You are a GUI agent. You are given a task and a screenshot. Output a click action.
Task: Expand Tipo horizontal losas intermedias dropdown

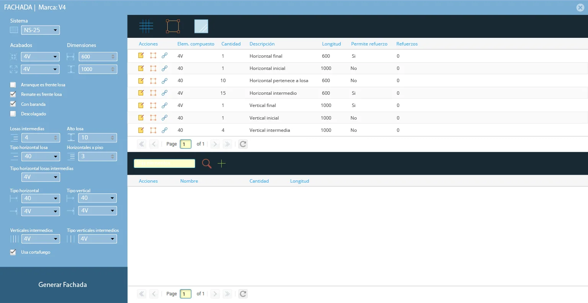coord(41,177)
